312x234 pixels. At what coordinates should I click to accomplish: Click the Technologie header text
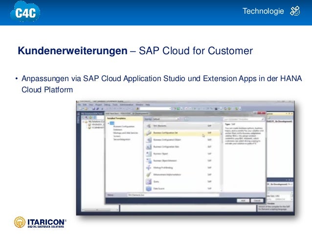coord(263,11)
